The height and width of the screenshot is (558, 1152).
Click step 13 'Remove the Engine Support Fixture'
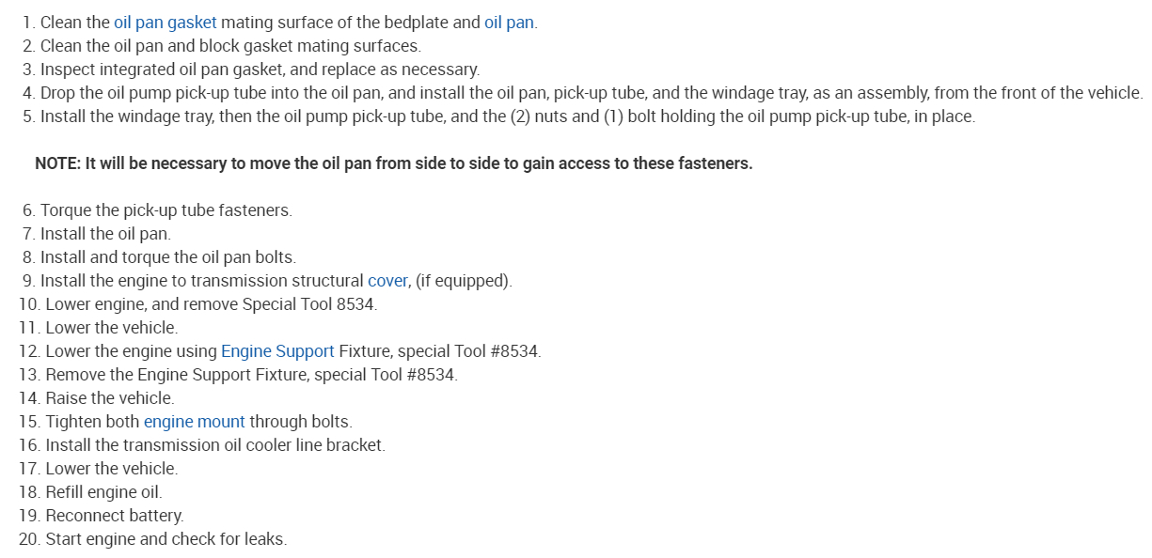pos(251,375)
